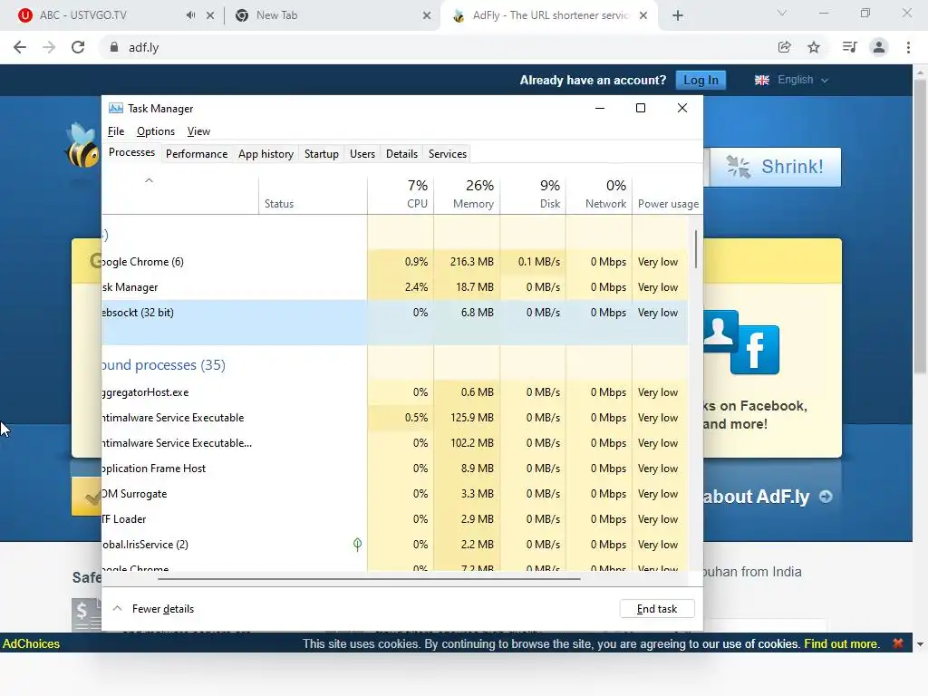The height and width of the screenshot is (696, 928).
Task: Click the padlock site info icon
Action: point(114,47)
